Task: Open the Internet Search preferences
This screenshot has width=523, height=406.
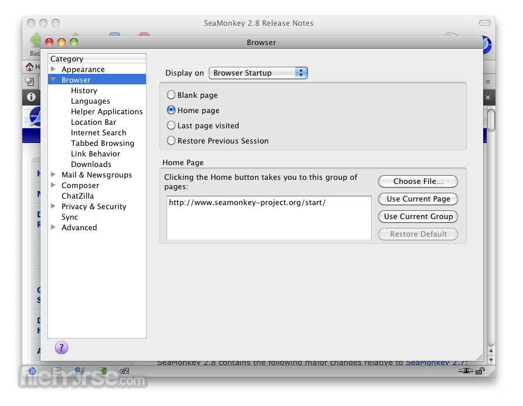Action: pos(99,132)
